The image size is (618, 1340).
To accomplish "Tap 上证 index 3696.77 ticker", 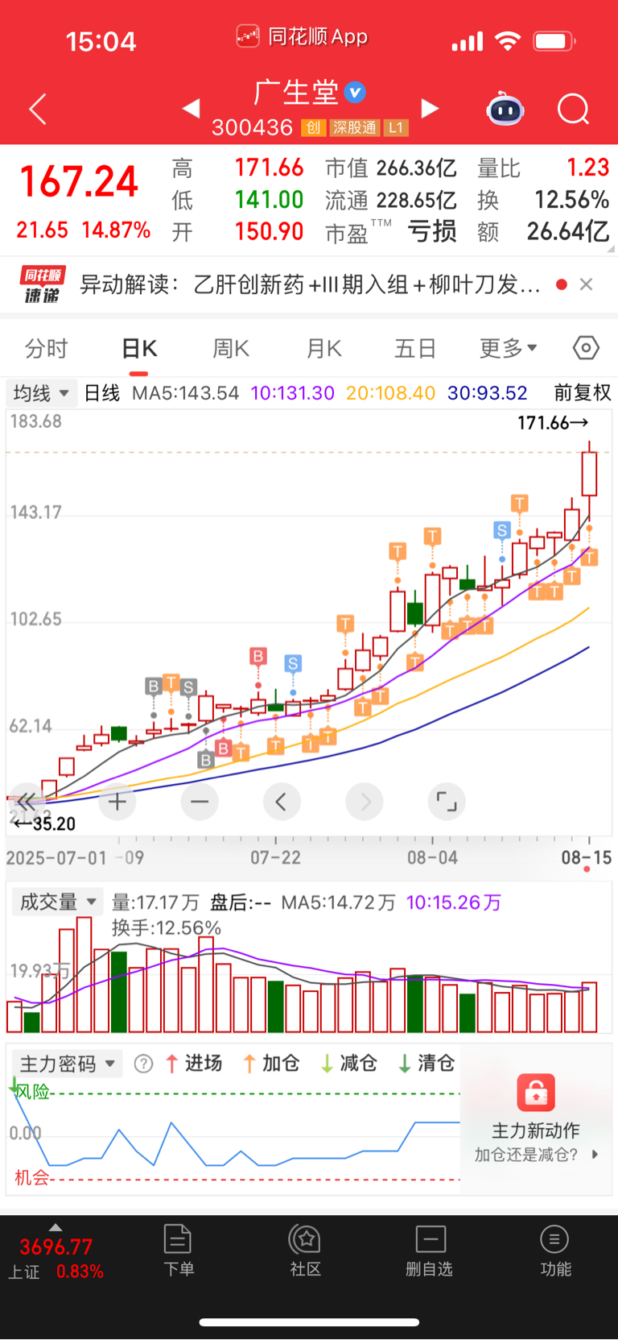I will (x=56, y=1259).
